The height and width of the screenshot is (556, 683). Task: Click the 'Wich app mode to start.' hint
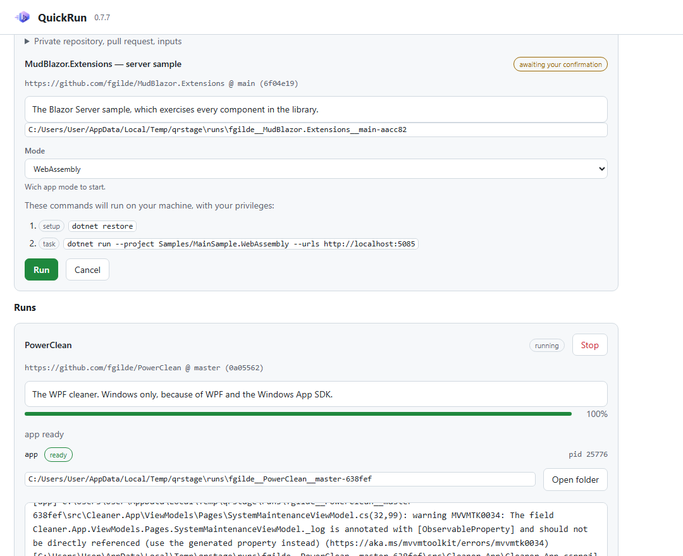[65, 187]
